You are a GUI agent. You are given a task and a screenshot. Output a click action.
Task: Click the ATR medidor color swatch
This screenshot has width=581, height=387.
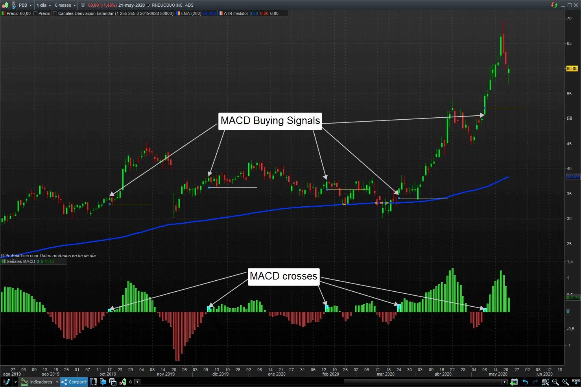(x=221, y=13)
